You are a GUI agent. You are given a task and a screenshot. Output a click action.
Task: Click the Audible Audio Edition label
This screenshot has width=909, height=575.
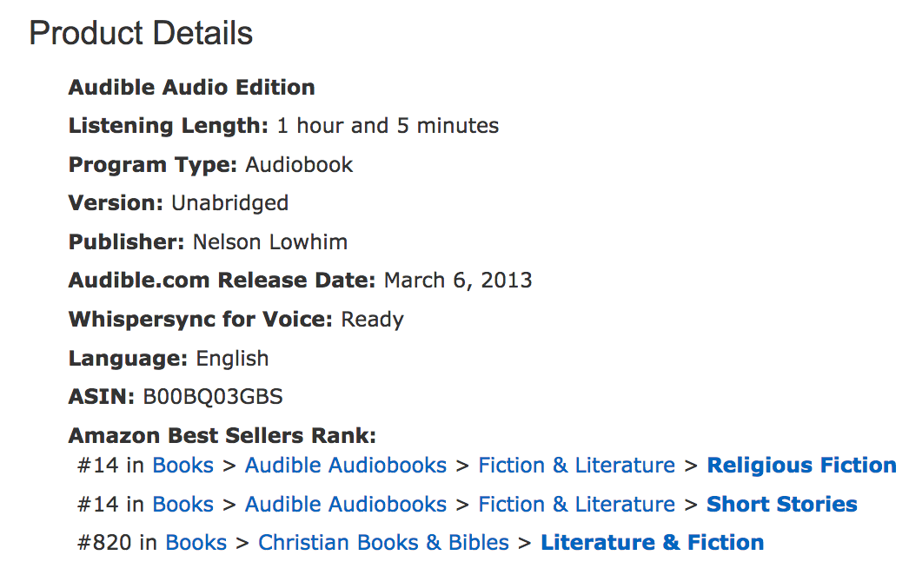tap(191, 88)
